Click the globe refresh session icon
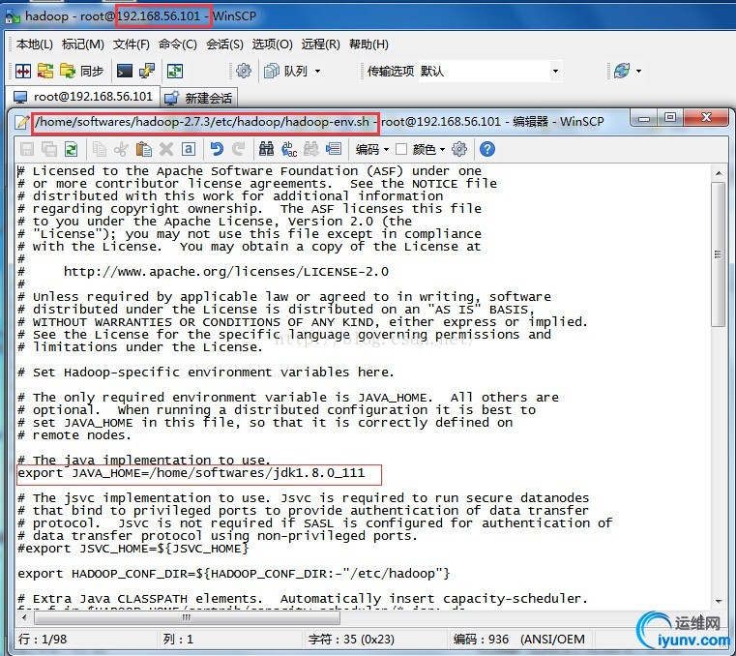Viewport: 736px width, 656px height. [x=622, y=71]
